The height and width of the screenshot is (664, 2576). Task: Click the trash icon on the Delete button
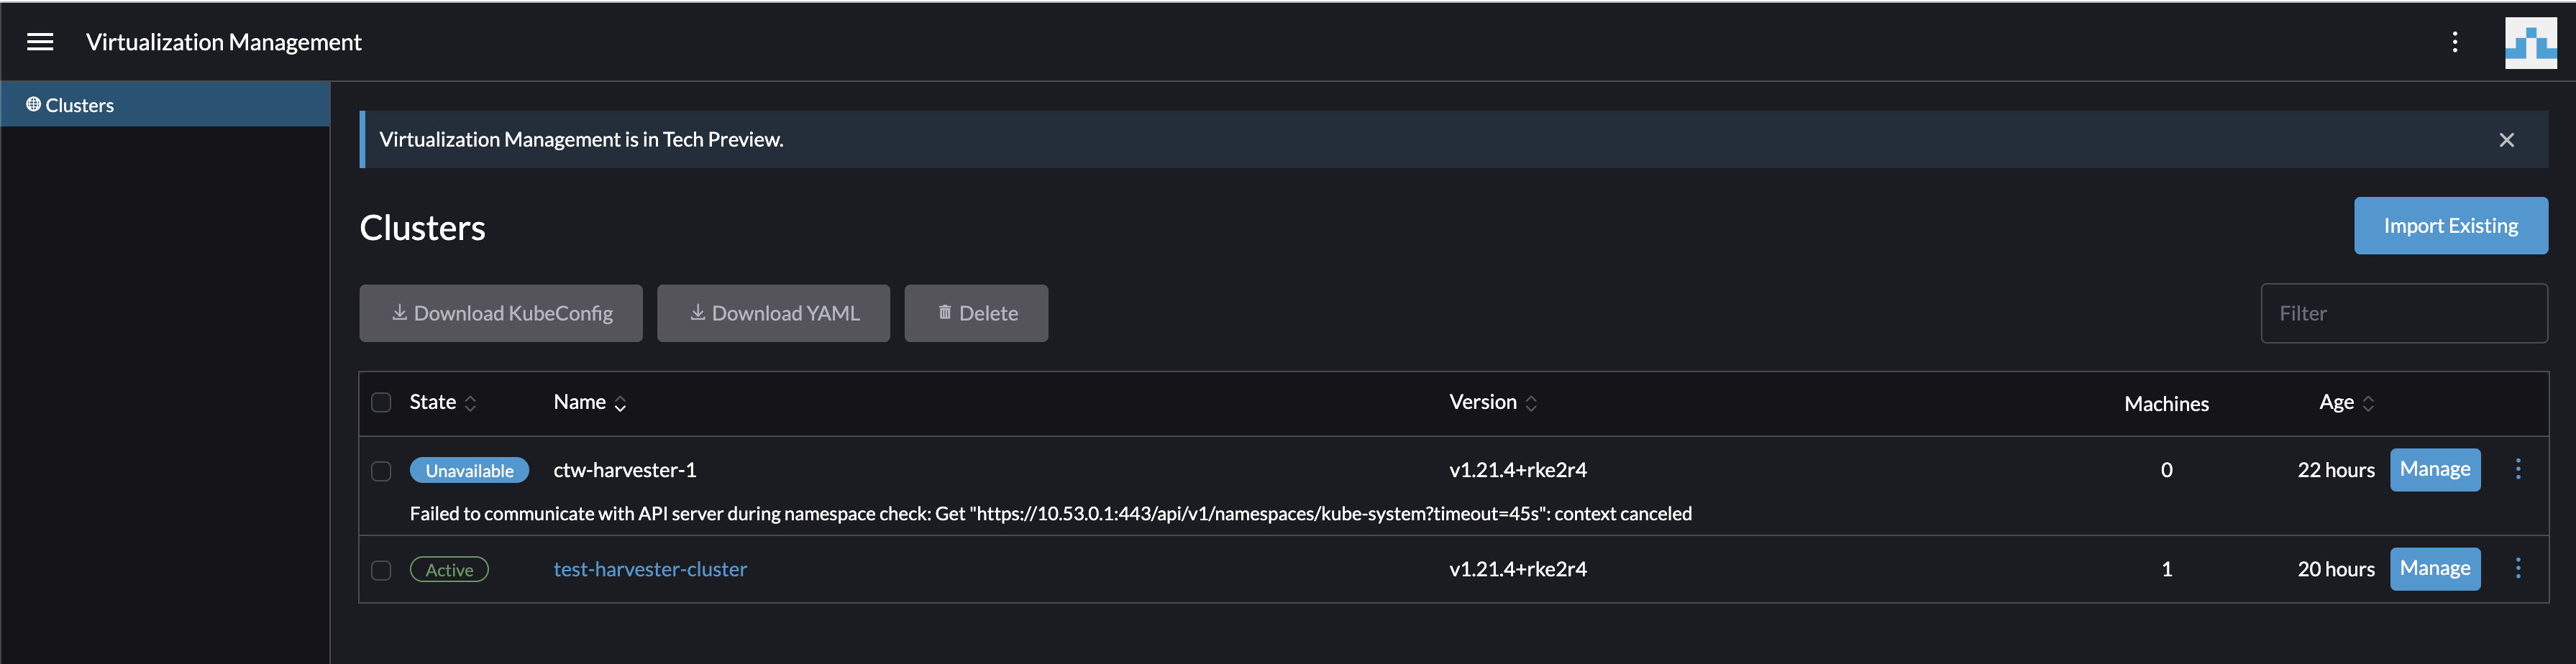point(944,312)
